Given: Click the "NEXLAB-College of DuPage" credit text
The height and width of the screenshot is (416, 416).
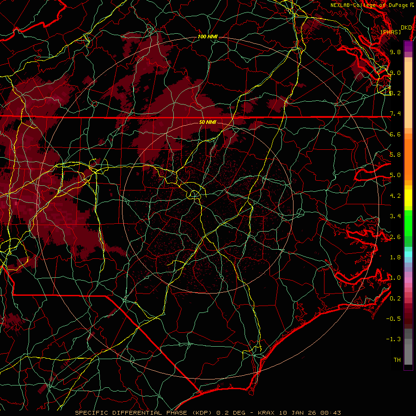Looking at the screenshot, I should 369,5.
